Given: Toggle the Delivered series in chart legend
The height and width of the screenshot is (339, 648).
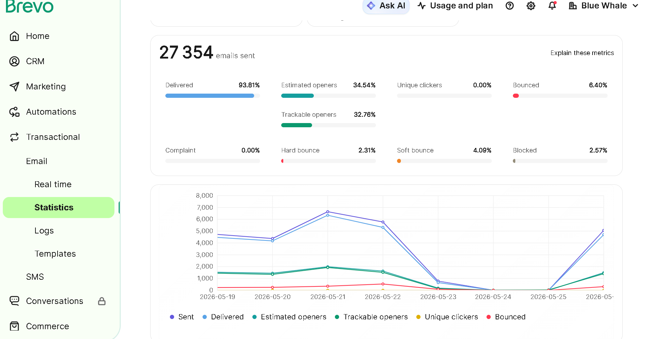Looking at the screenshot, I should (223, 317).
